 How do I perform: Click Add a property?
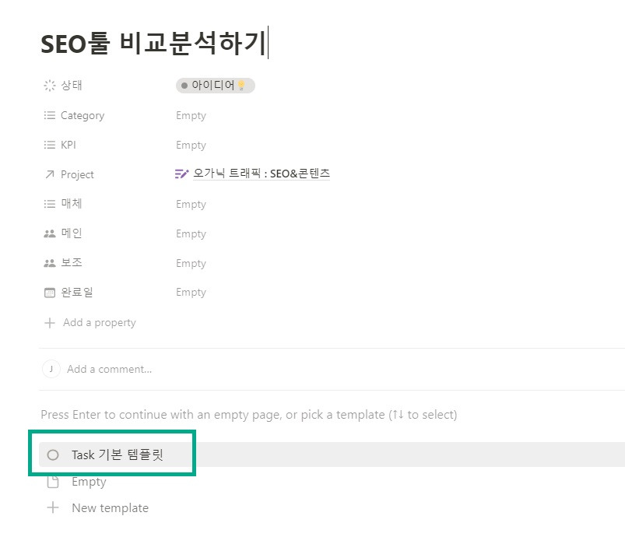(98, 322)
